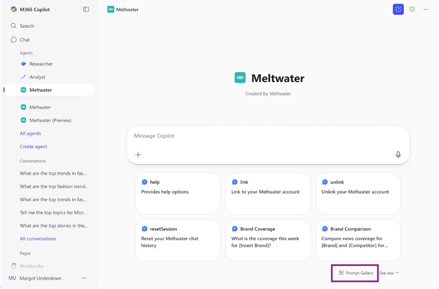Screen dimensions: 439x289
Task: Open the Researcher agent icon
Action: pos(23,64)
